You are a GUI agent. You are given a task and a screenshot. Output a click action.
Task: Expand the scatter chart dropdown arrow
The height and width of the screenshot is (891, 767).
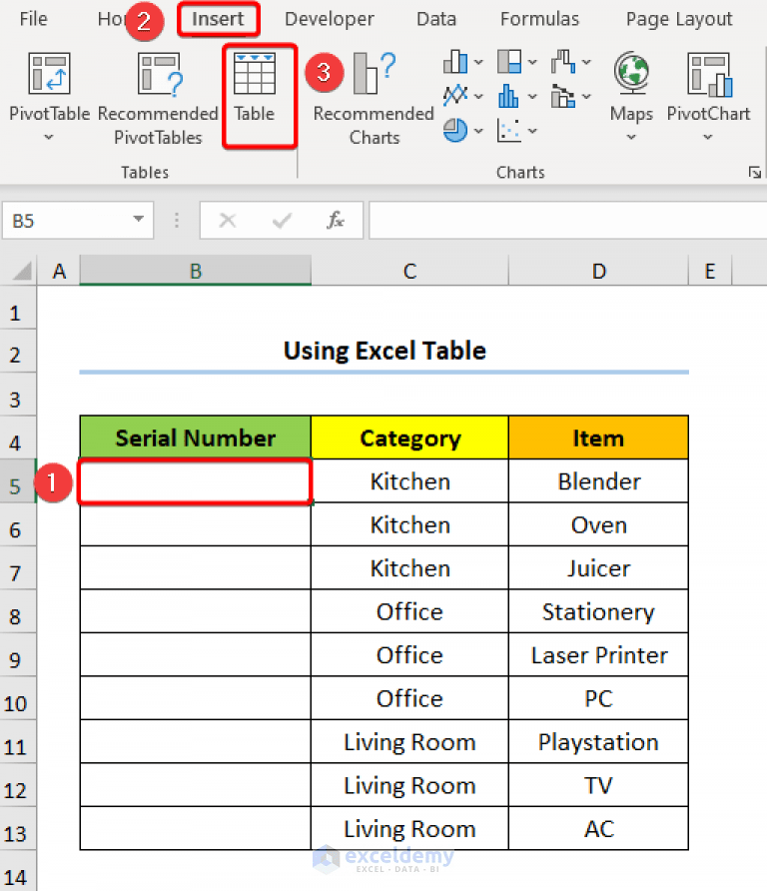[x=532, y=131]
